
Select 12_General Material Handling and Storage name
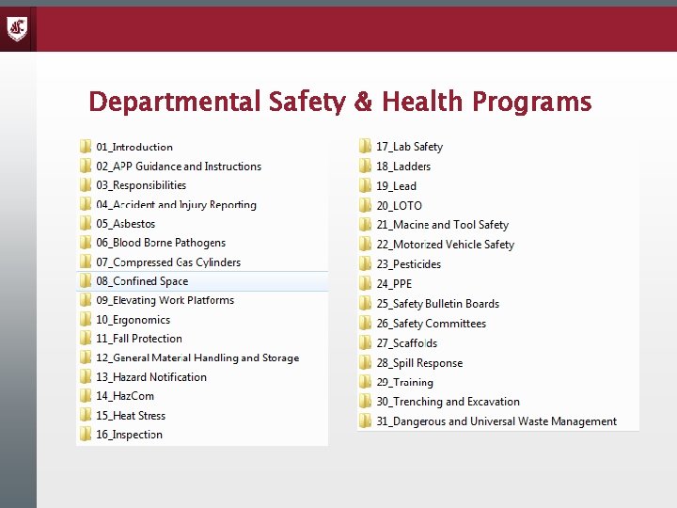click(x=197, y=357)
